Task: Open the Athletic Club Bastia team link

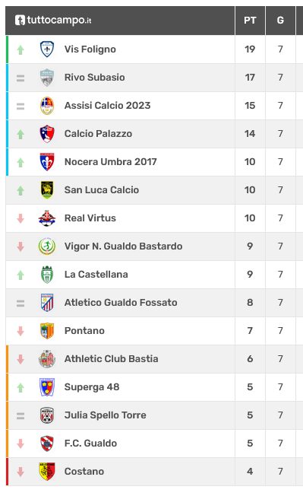Action: click(x=111, y=359)
